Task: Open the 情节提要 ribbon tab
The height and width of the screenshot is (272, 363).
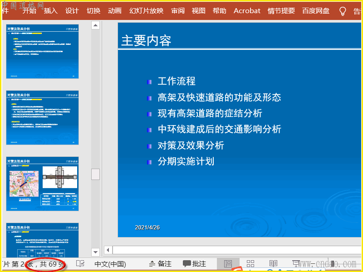Action: click(x=281, y=10)
